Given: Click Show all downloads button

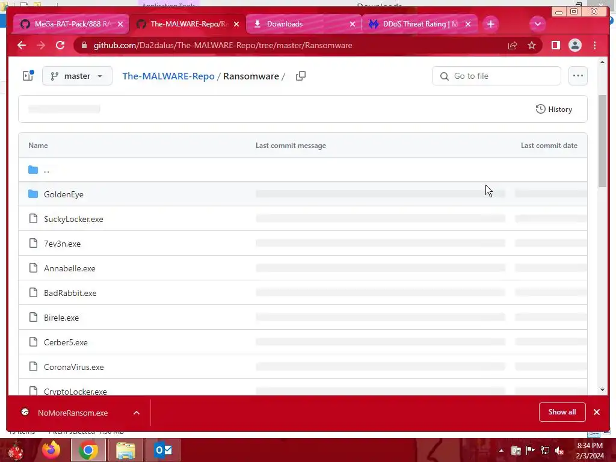Looking at the screenshot, I should 562,412.
